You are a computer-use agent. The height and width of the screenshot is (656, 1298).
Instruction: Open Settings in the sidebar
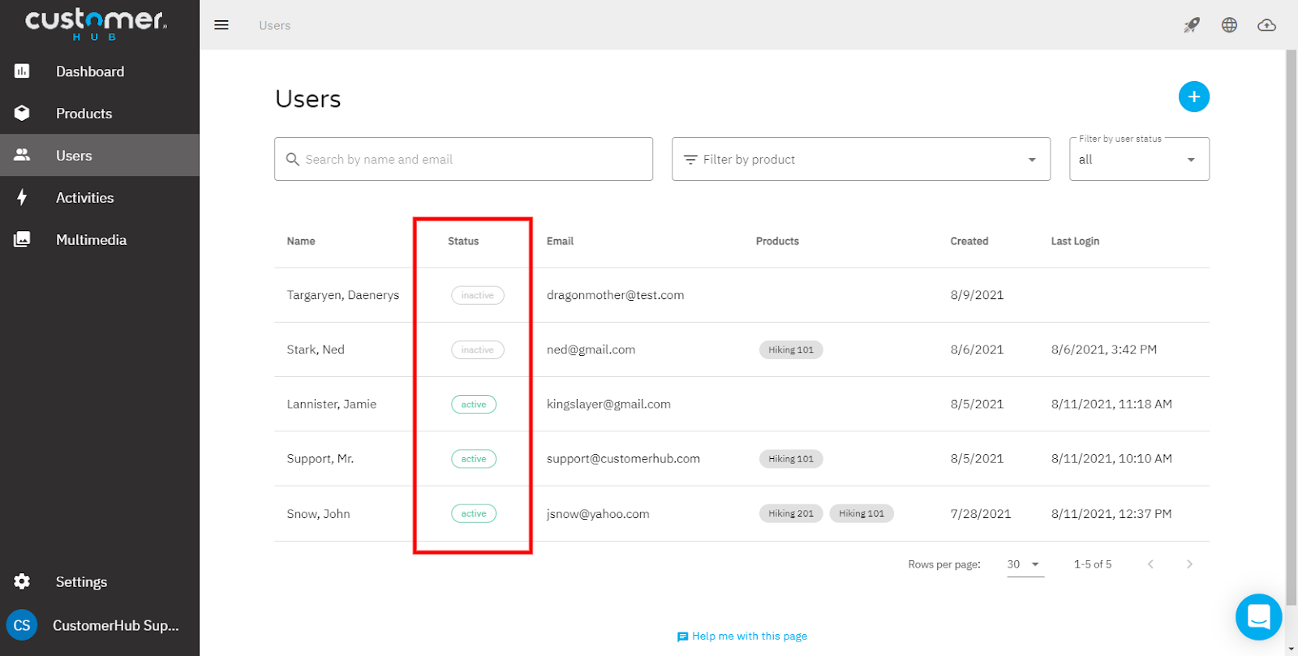(99, 581)
